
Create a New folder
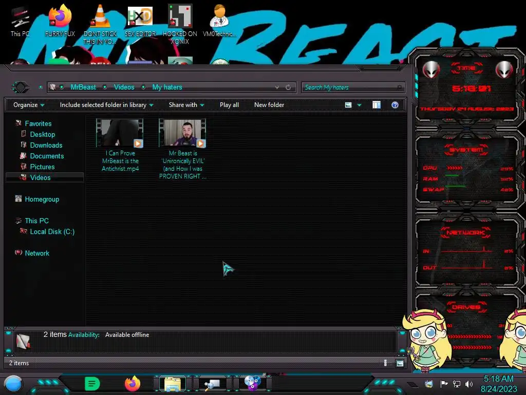[x=269, y=105]
